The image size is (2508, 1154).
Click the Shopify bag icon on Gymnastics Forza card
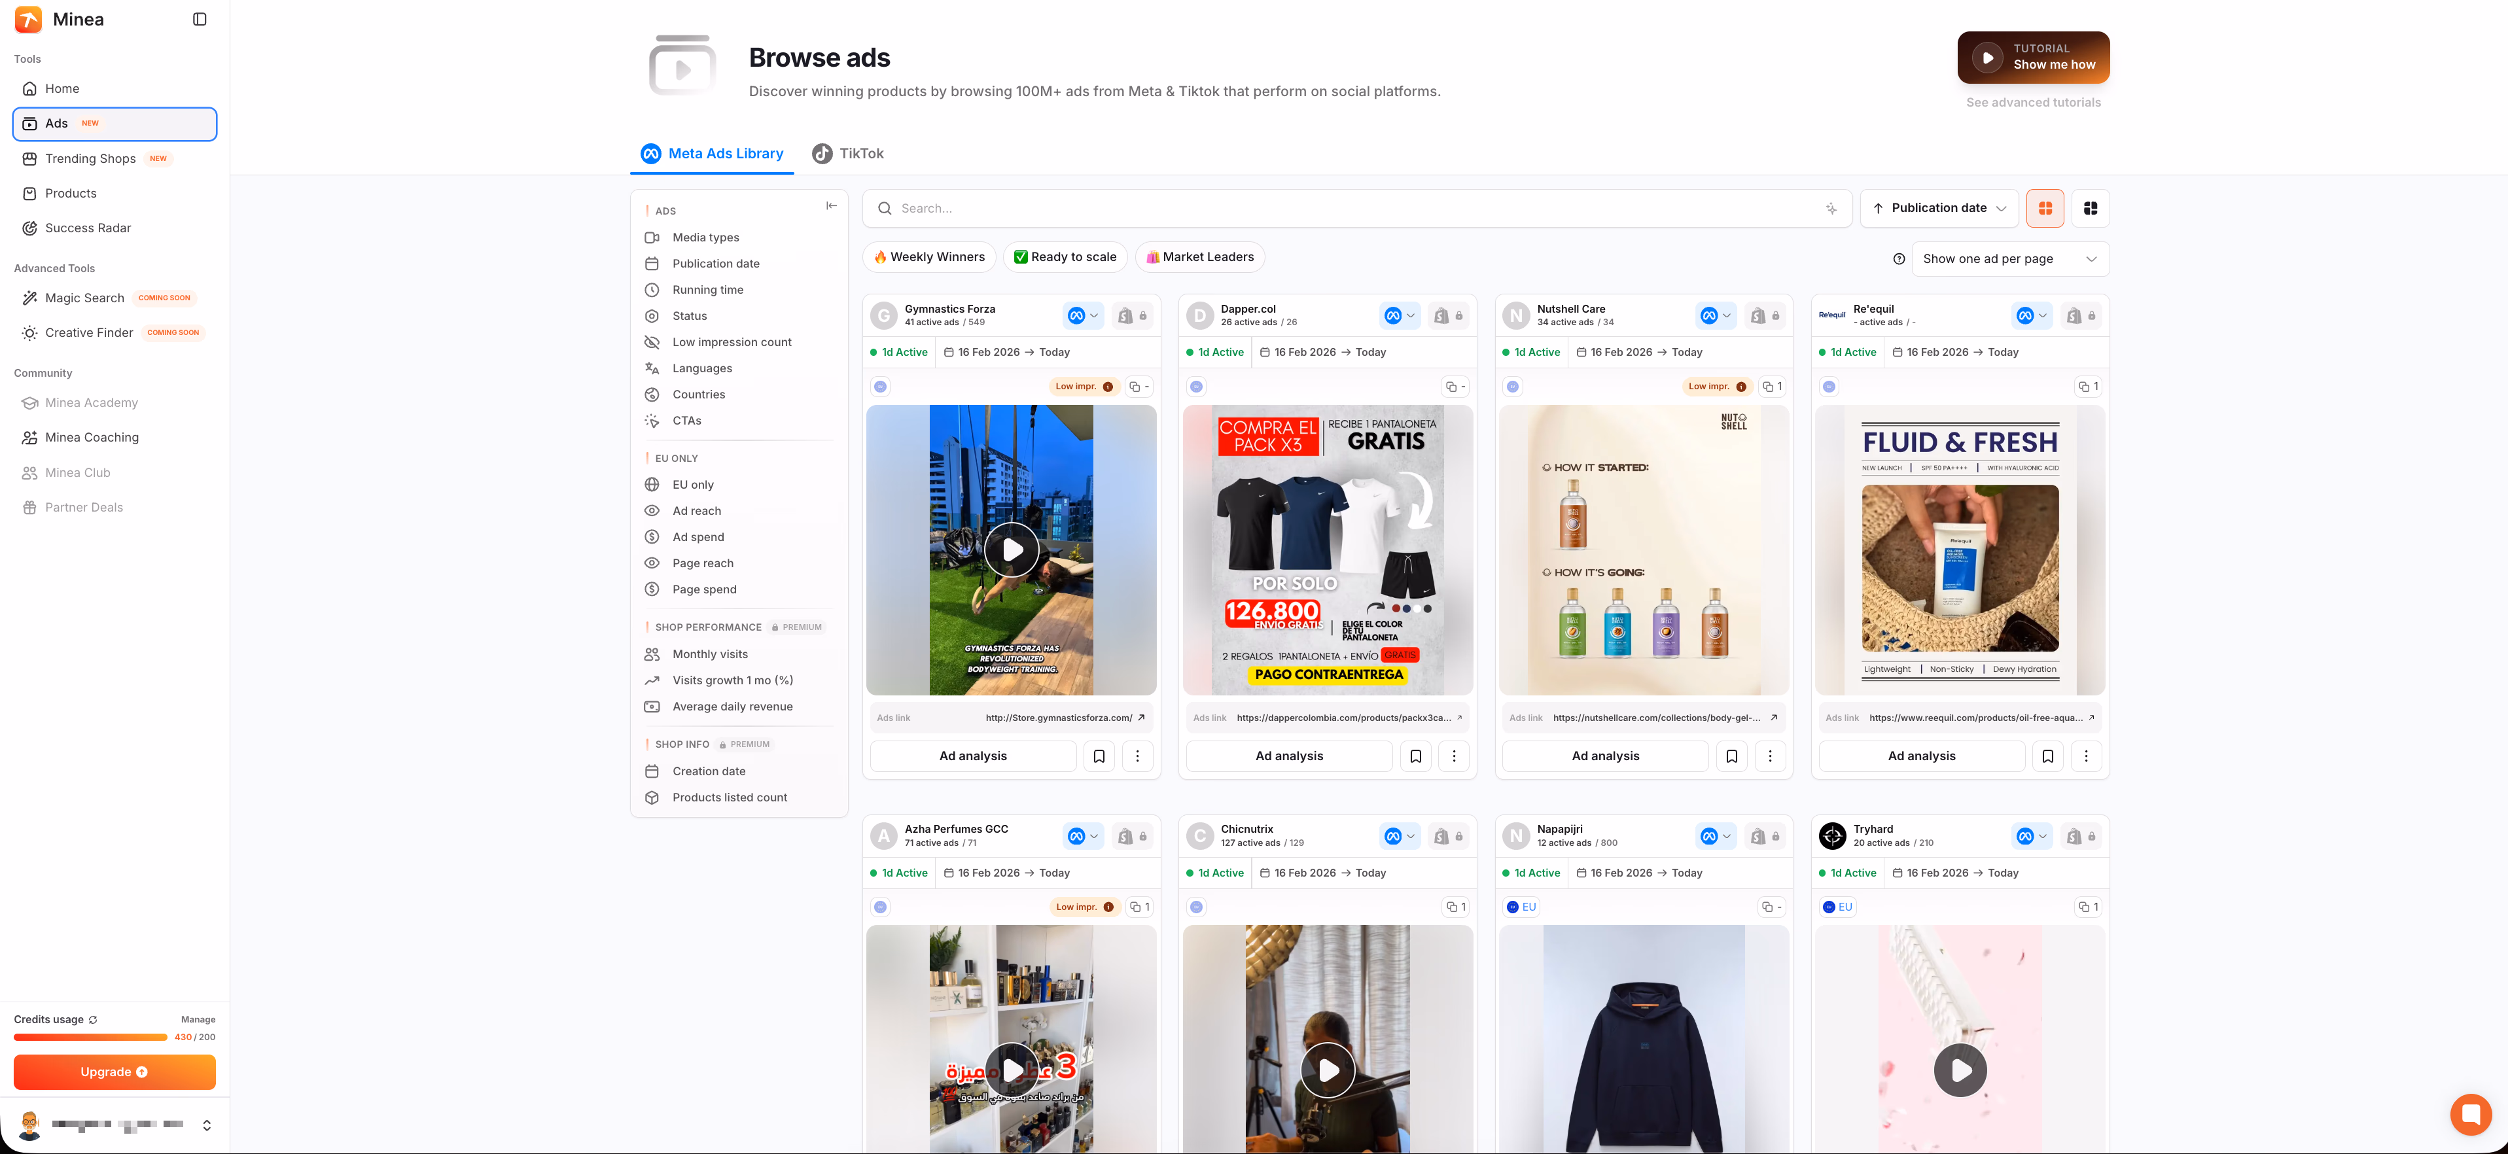coord(1125,315)
